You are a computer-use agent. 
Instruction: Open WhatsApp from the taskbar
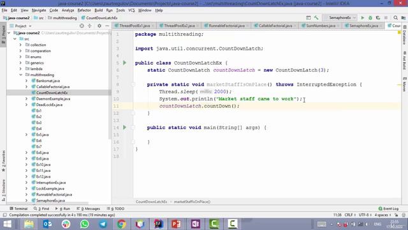pyautogui.click(x=84, y=224)
